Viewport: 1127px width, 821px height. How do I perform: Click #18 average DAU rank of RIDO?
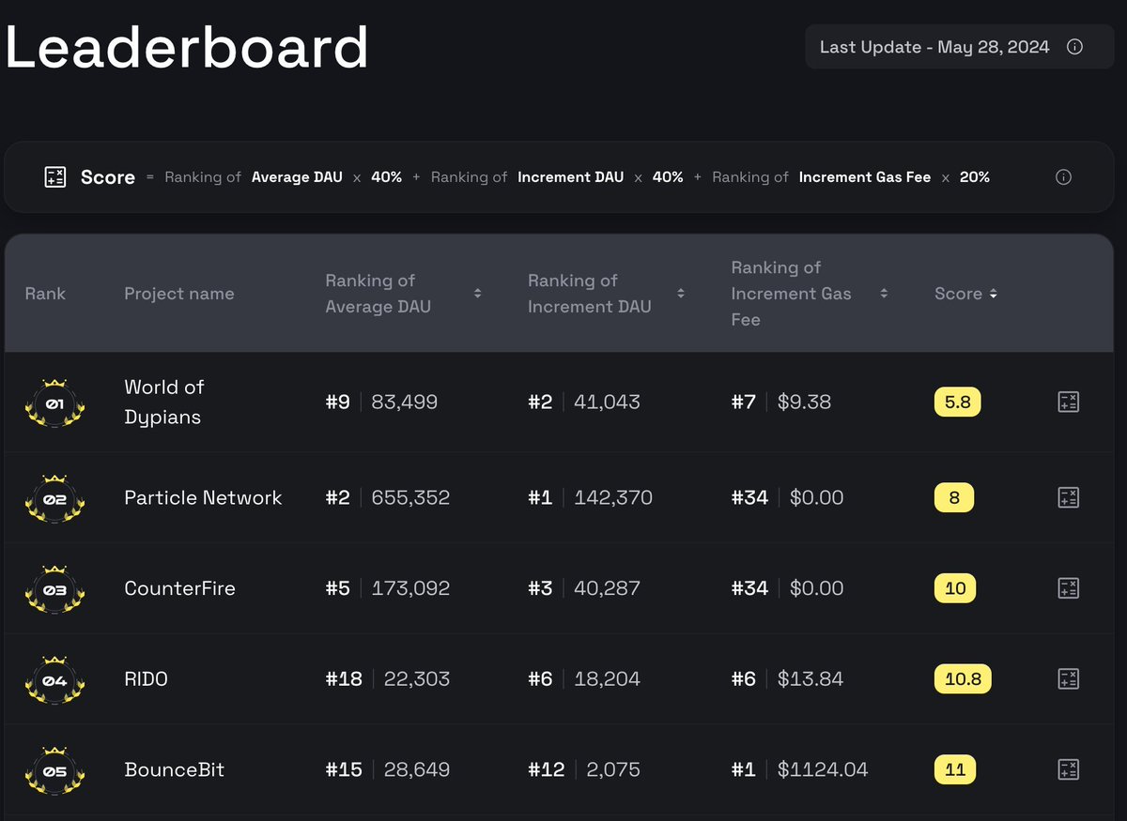pyautogui.click(x=344, y=678)
